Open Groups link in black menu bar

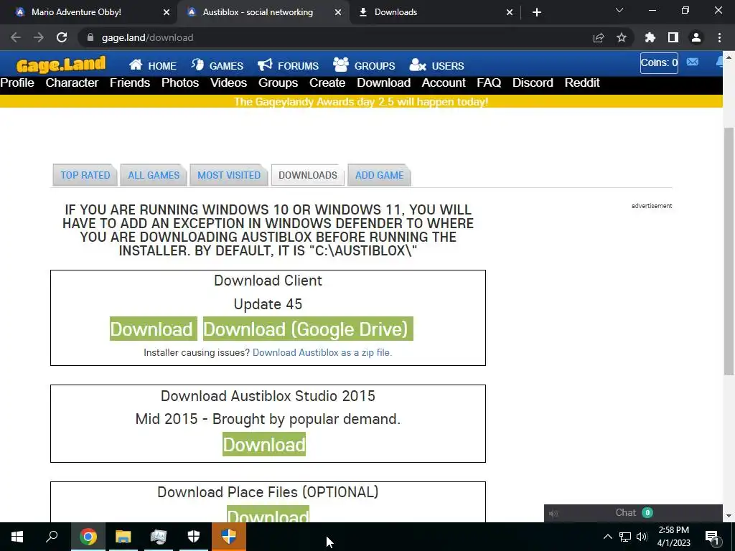coord(278,83)
